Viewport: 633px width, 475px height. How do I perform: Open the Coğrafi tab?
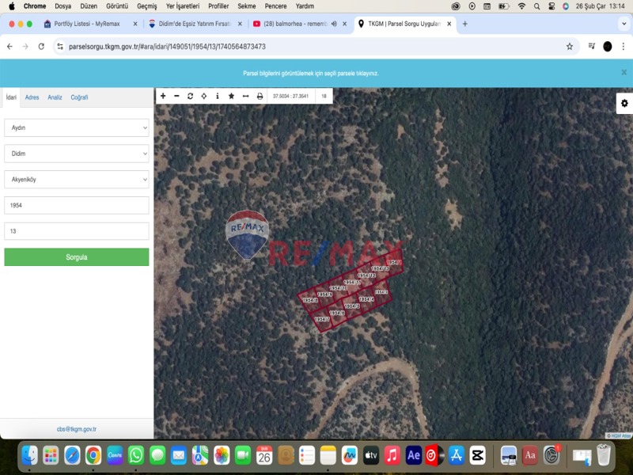point(79,97)
